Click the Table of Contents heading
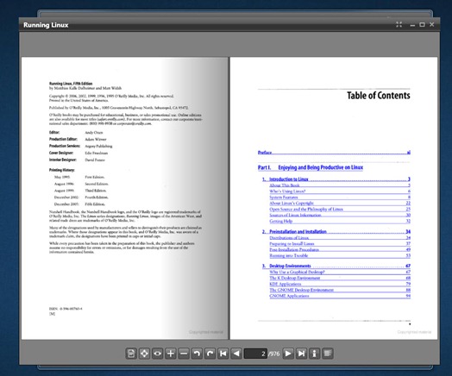Screen dimensions: 452x376 click(x=378, y=96)
